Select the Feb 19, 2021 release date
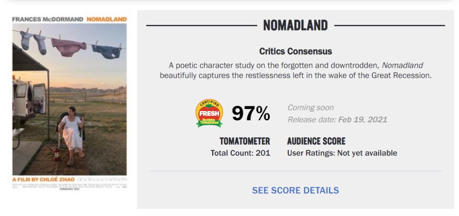Image resolution: width=459 pixels, height=216 pixels. pyautogui.click(x=363, y=119)
